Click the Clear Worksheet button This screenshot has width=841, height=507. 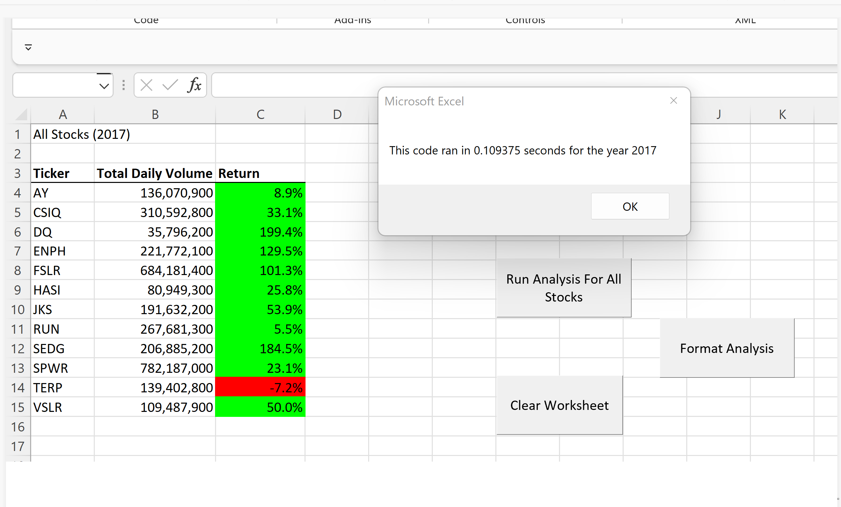pos(559,405)
